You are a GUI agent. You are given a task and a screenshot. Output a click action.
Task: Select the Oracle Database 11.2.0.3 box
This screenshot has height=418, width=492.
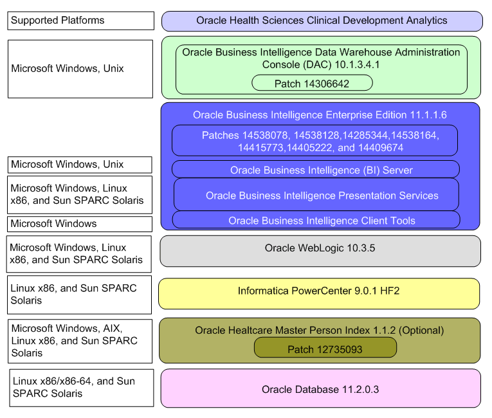pyautogui.click(x=321, y=388)
